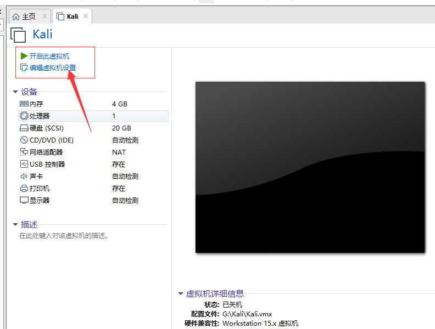Click the network adapter icon
The image size is (435, 329).
pos(24,152)
